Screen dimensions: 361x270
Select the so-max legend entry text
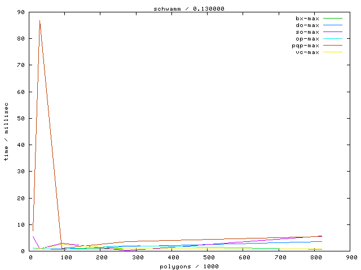tap(307, 32)
